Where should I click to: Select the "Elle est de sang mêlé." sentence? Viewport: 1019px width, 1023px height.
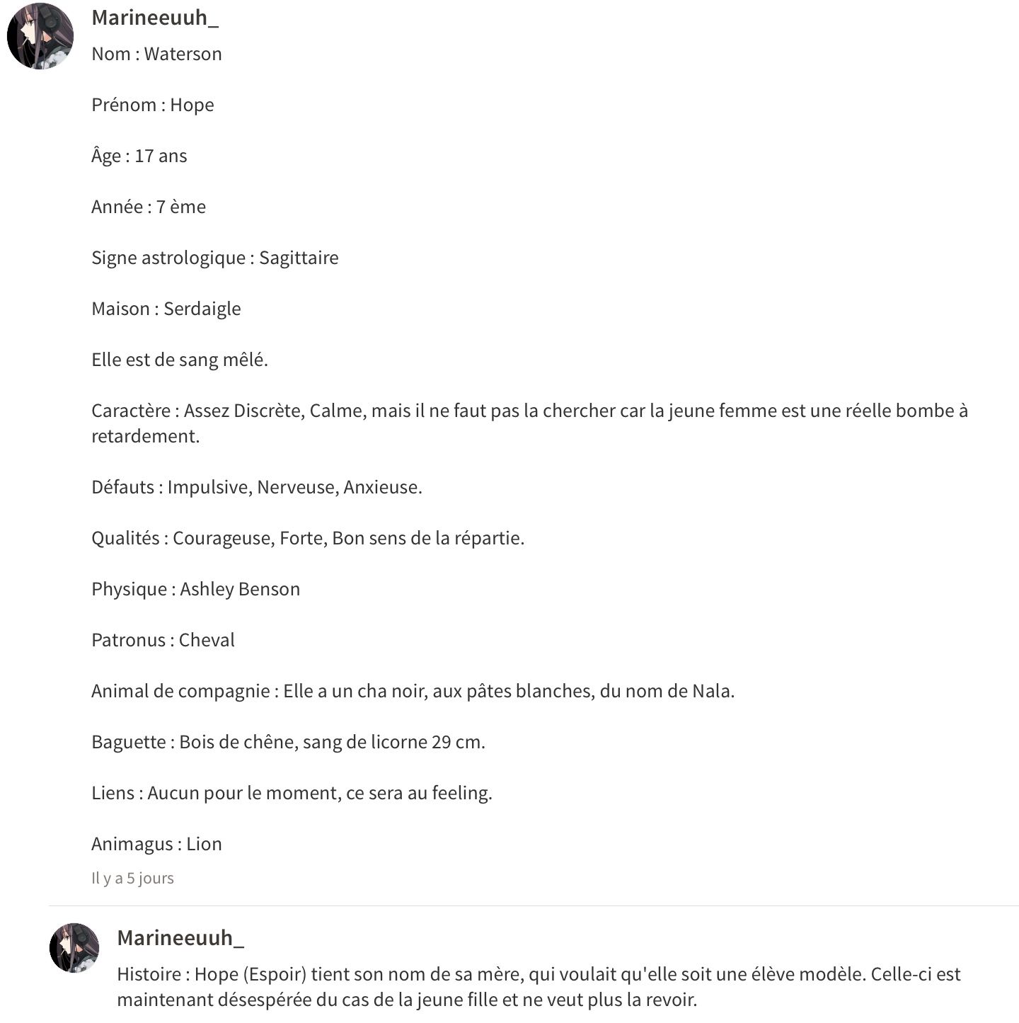point(180,360)
